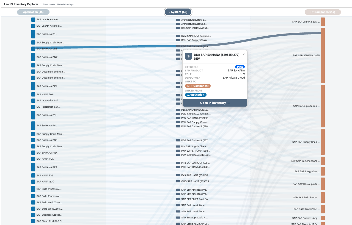Click the orange bar for SAP SAP S/4HANA 2025
Screen dimensions: 352x225
click(x=323, y=55)
